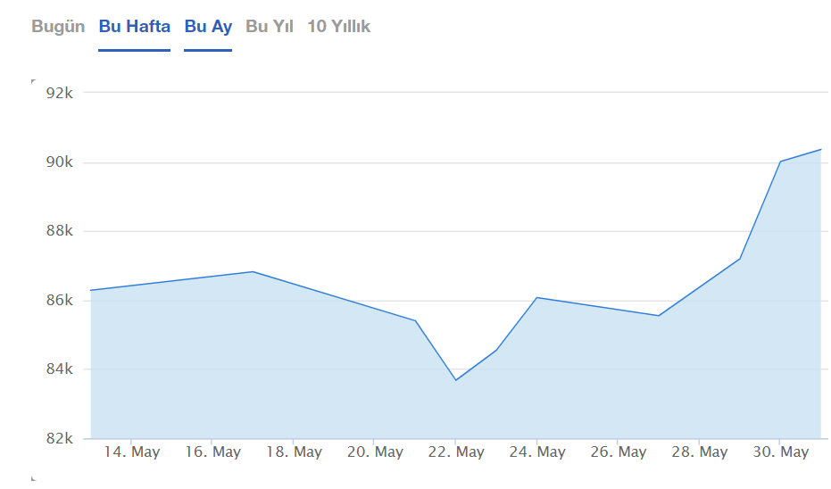Click the 92k y-axis label
Screen dimensions: 831x489
tap(58, 93)
